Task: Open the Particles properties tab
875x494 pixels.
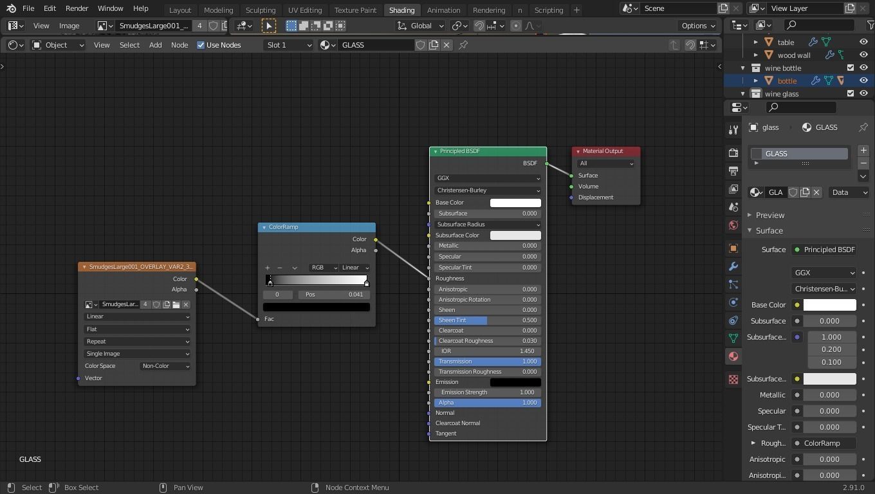Action: point(733,284)
